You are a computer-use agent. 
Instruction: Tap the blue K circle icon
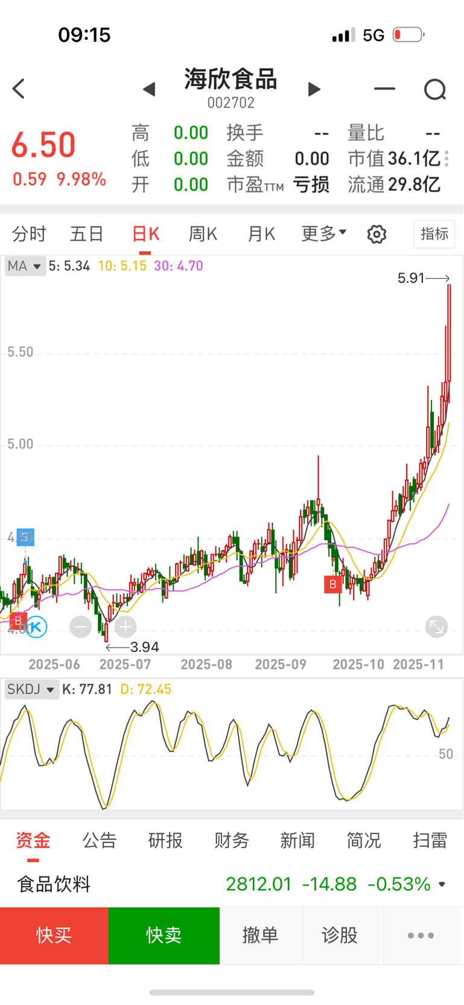(x=36, y=627)
